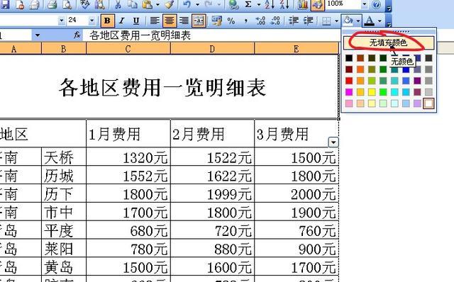Toggle the Drawing toolbar icon

[x=317, y=5]
